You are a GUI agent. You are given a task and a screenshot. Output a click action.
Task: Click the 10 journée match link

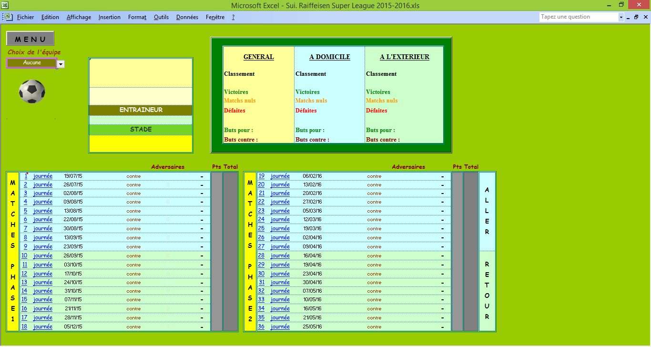coord(42,255)
